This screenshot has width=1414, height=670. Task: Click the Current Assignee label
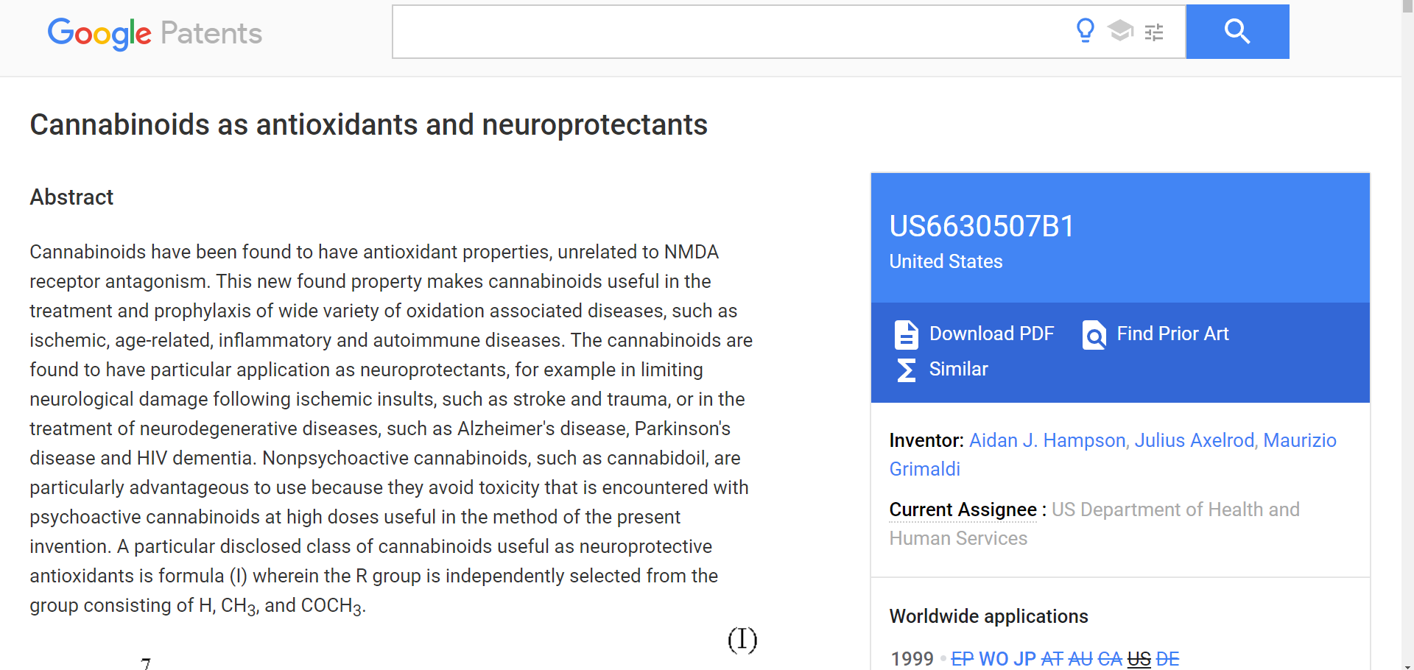coord(963,509)
